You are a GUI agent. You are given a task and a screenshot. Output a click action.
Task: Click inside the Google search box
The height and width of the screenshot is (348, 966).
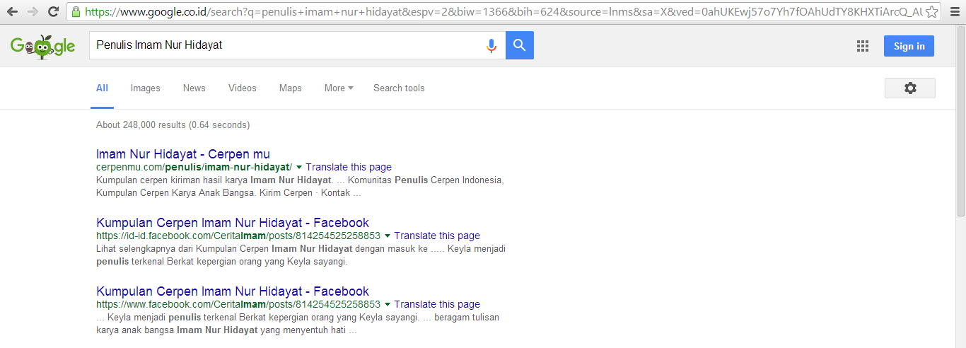pyautogui.click(x=286, y=45)
